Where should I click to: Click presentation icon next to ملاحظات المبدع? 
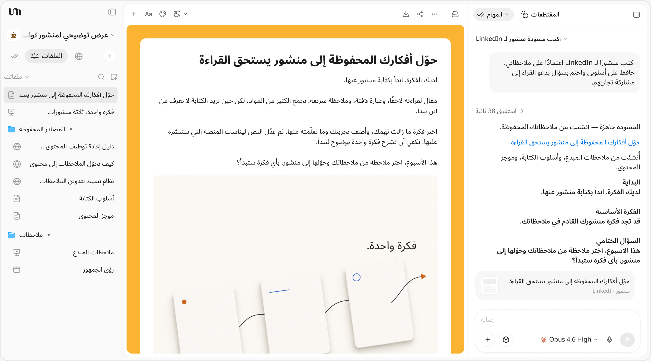(x=17, y=252)
